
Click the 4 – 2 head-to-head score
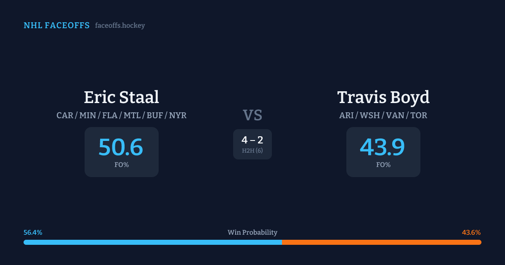[252, 140]
